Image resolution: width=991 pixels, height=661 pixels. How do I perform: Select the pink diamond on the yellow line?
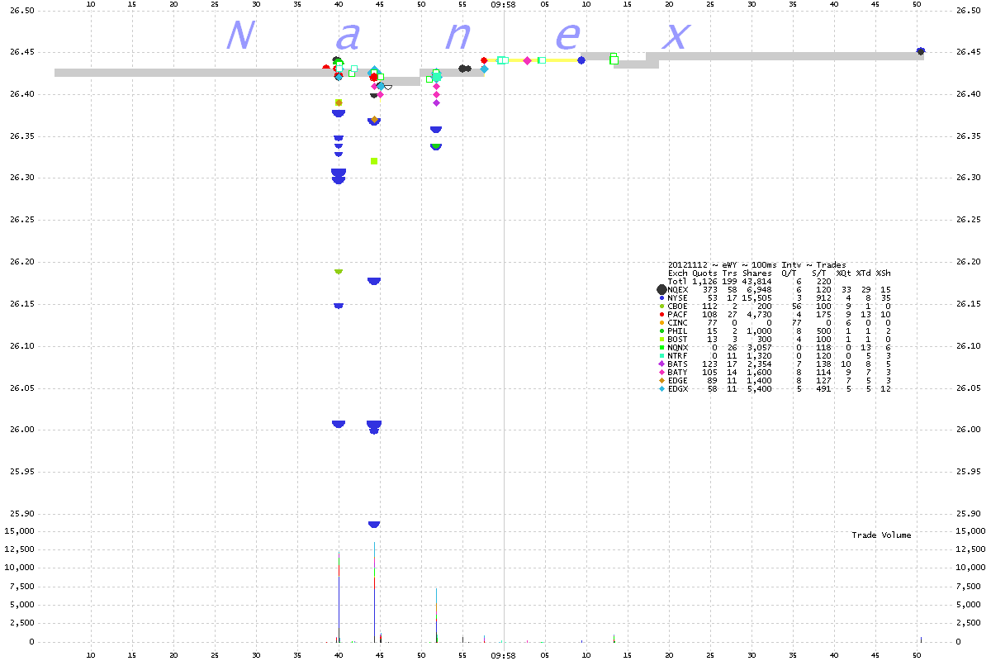click(x=527, y=60)
